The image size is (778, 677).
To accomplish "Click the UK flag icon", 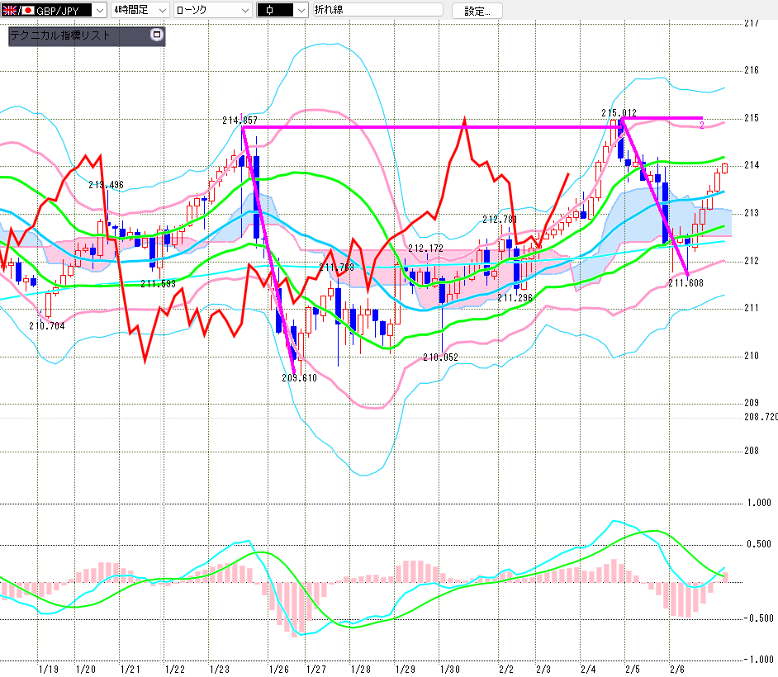I will click(x=10, y=10).
